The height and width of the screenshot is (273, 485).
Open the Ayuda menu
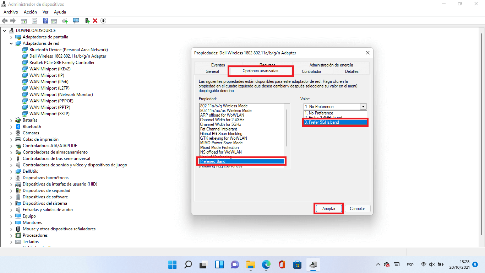click(x=60, y=12)
